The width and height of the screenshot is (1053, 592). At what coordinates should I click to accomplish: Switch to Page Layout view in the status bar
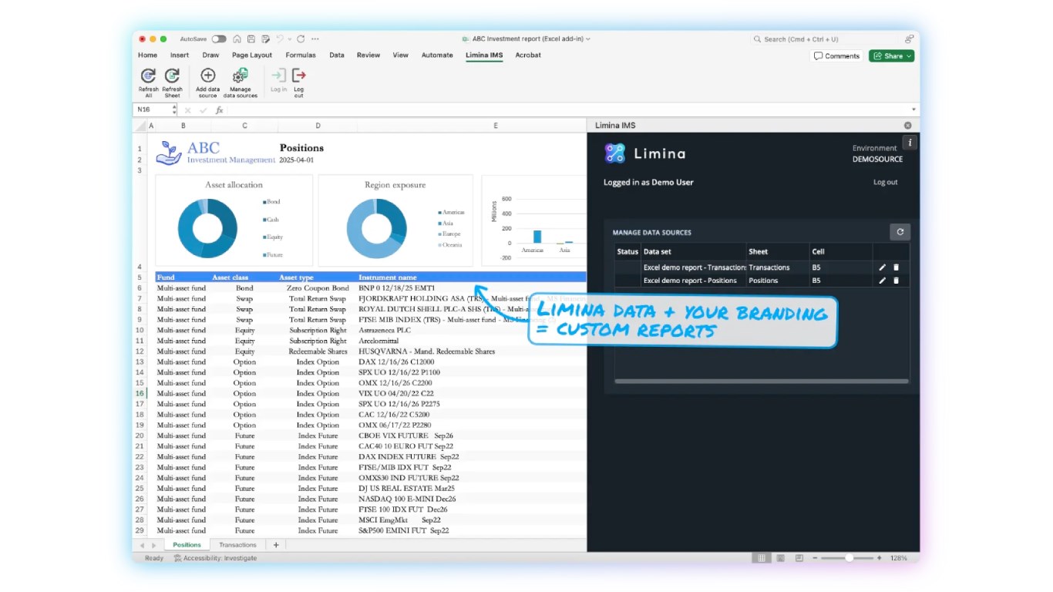[780, 558]
